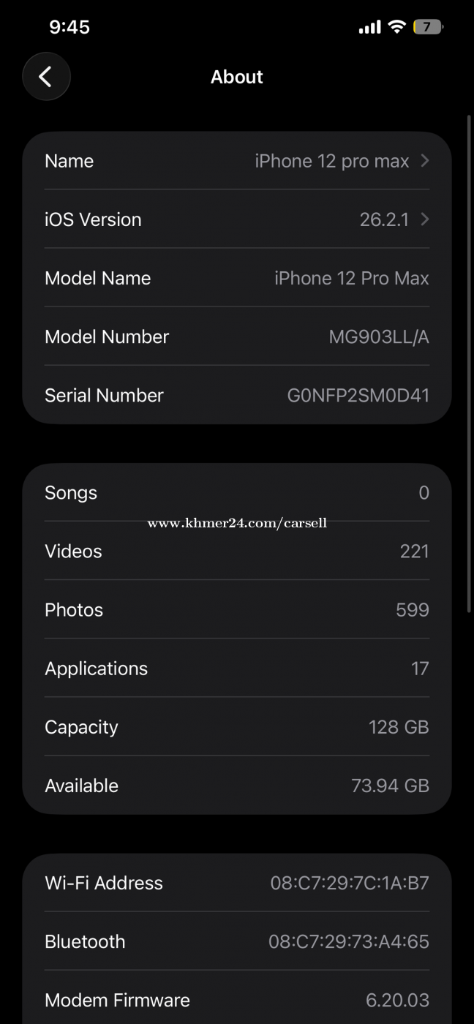
Task: Tap the Modem Firmware row
Action: [237, 1000]
